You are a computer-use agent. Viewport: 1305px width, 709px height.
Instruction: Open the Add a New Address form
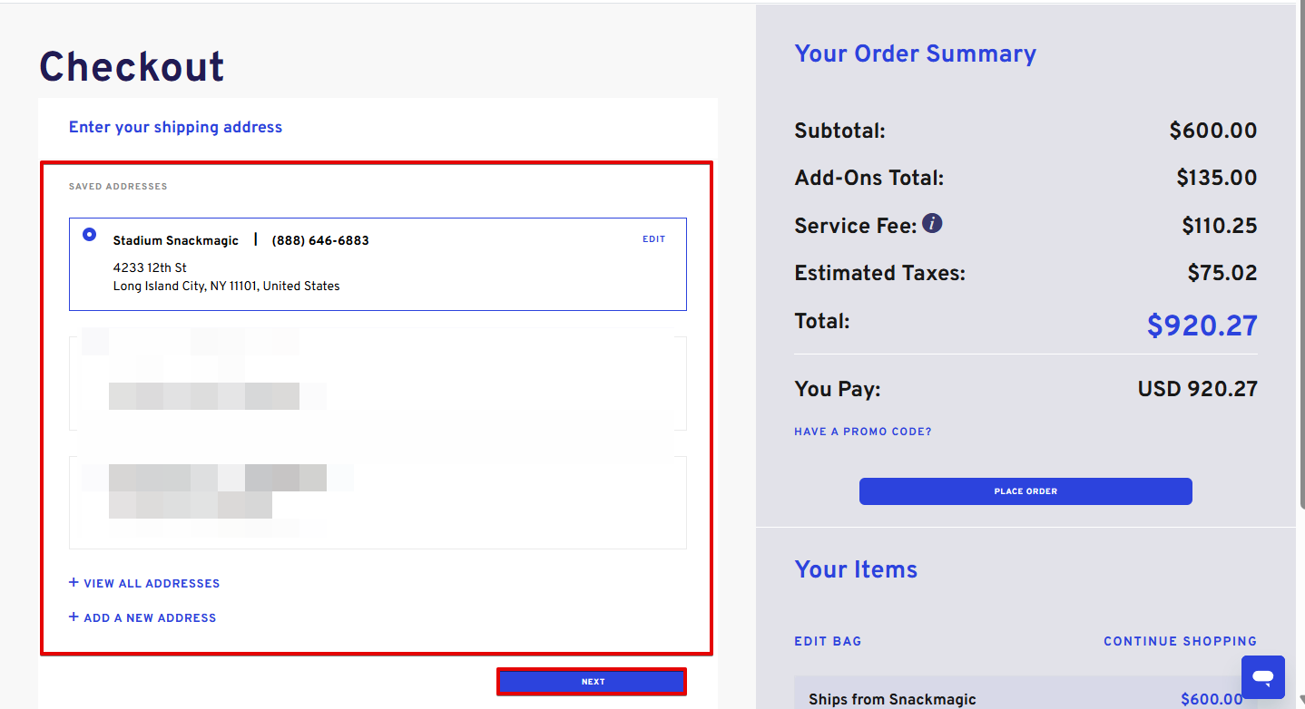[x=150, y=618]
